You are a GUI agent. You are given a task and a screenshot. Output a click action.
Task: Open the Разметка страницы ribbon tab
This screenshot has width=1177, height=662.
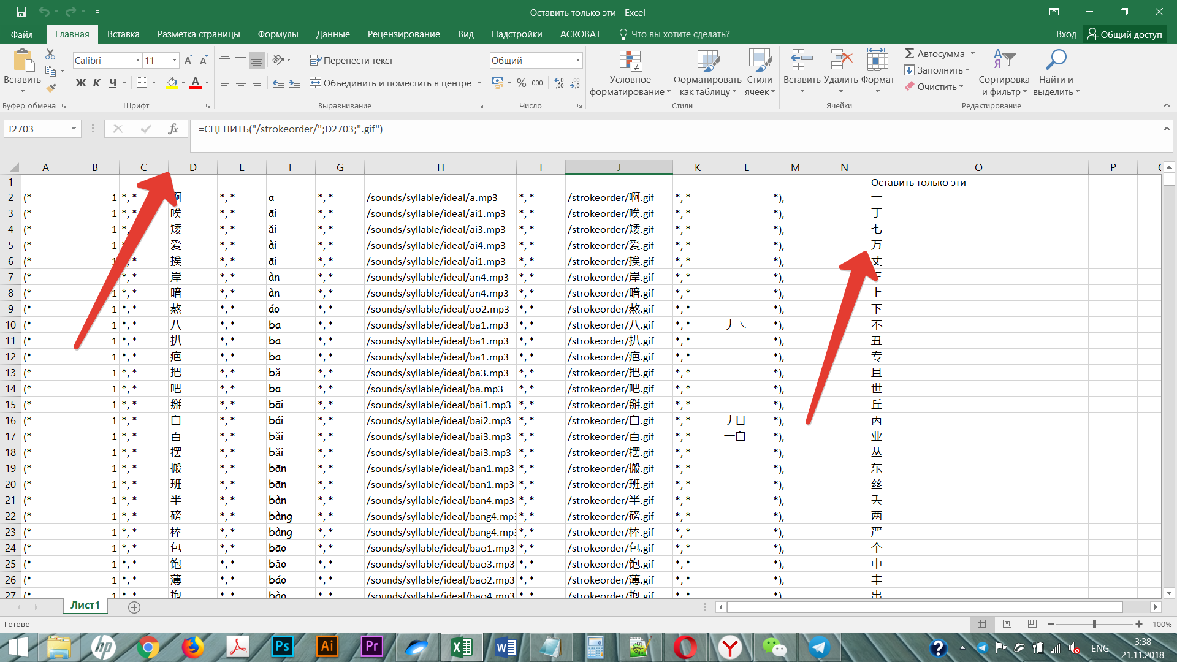click(199, 34)
